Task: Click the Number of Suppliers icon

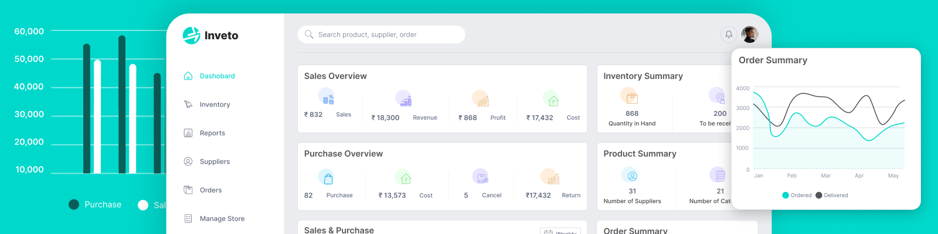Action: click(x=631, y=175)
